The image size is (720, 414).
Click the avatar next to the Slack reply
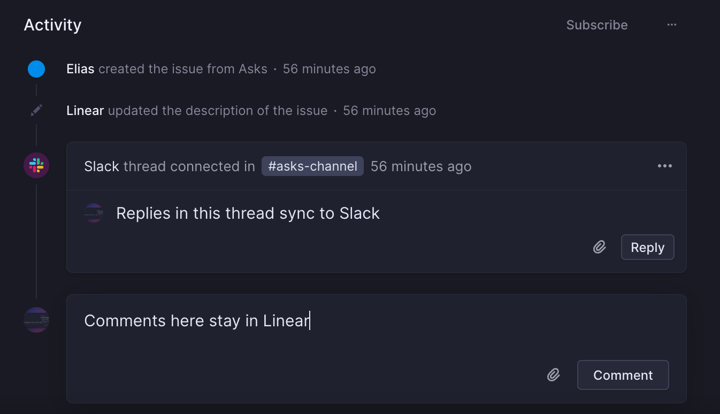94,212
